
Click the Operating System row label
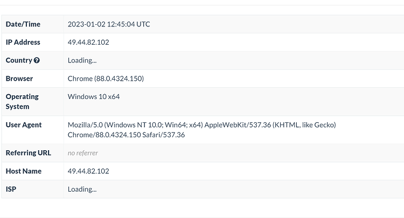point(22,101)
